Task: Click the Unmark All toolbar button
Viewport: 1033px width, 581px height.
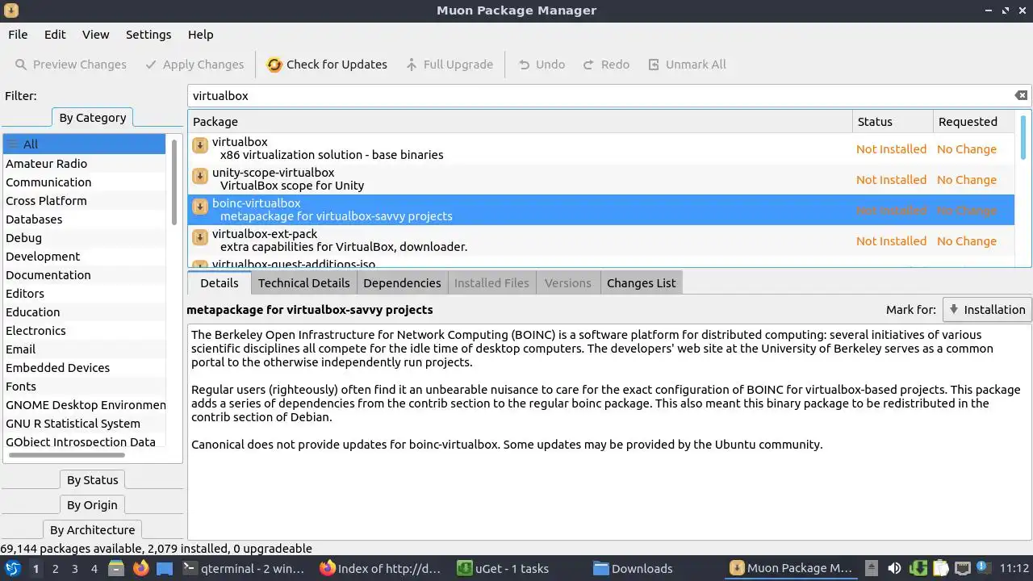Action: pyautogui.click(x=688, y=65)
